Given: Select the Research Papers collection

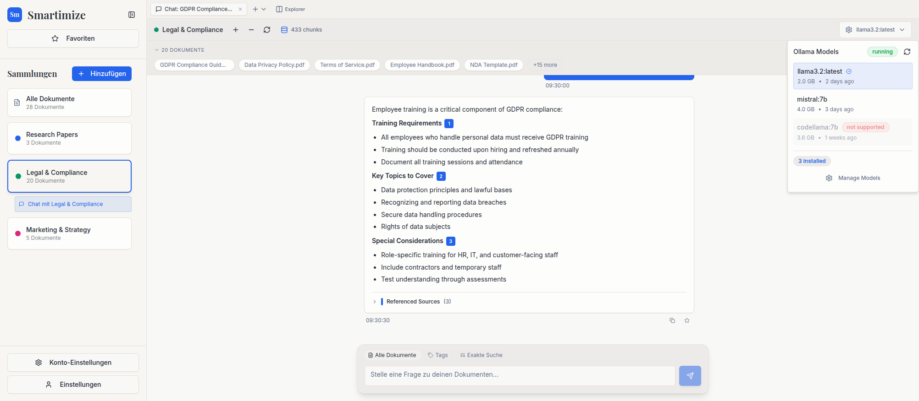Looking at the screenshot, I should click(x=69, y=138).
